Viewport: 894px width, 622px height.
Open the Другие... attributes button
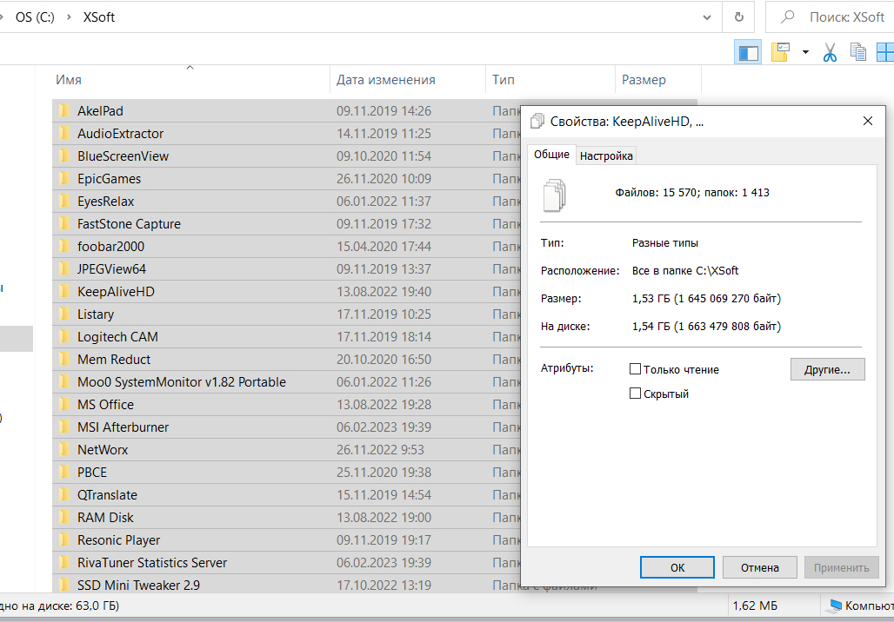(x=827, y=369)
